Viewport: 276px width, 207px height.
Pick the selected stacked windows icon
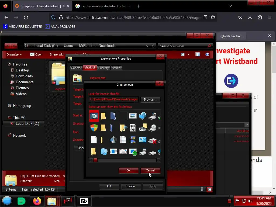pyautogui.click(x=94, y=116)
